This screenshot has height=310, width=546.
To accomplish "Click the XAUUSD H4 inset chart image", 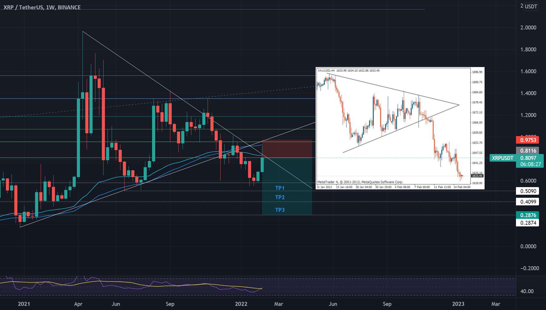I will point(400,128).
